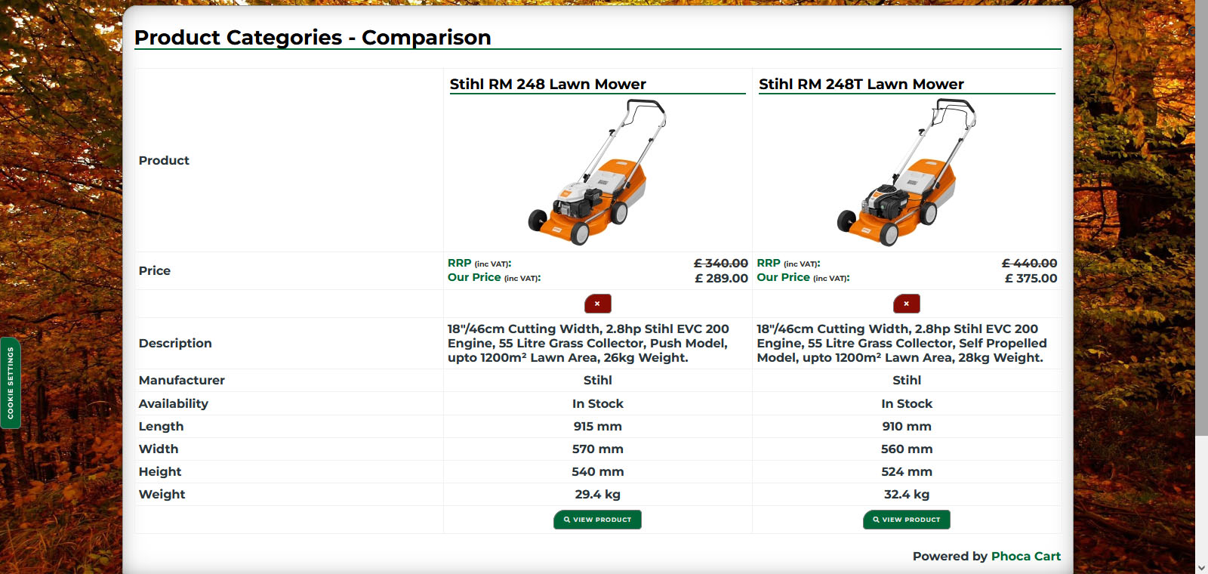Click the Availability row label
The image size is (1208, 574).
(x=174, y=404)
